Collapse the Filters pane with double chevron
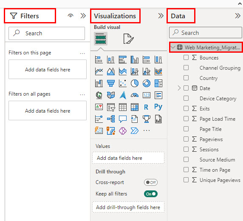The image size is (243, 221). coord(83,16)
